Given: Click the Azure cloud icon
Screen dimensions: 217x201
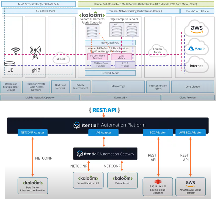Looking at the screenshot, I should (x=196, y=47).
